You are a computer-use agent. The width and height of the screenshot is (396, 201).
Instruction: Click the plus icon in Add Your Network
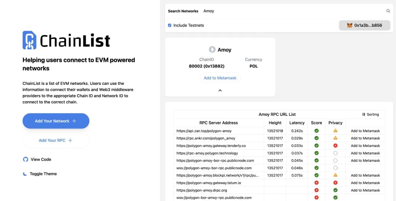pos(74,121)
